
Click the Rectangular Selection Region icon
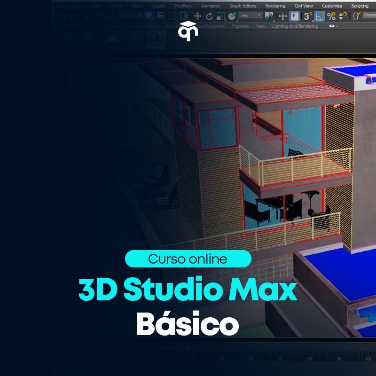click(172, 16)
